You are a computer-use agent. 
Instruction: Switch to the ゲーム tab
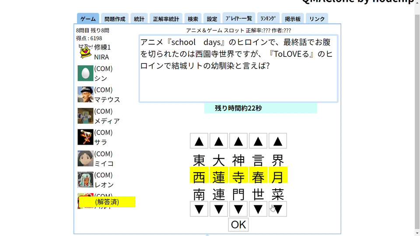88,19
